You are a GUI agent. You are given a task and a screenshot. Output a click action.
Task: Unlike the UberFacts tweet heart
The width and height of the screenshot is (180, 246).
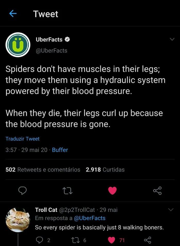pos(112,191)
